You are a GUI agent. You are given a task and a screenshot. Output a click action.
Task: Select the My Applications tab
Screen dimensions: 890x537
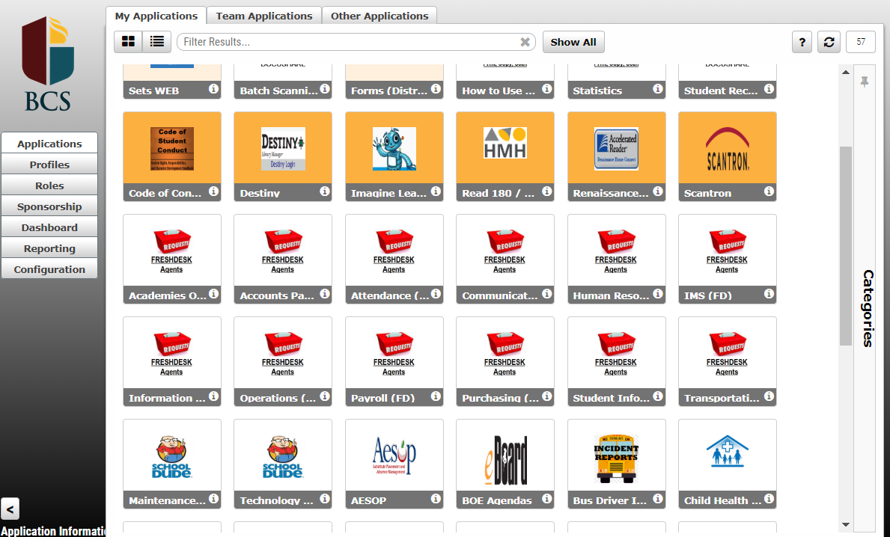(156, 16)
